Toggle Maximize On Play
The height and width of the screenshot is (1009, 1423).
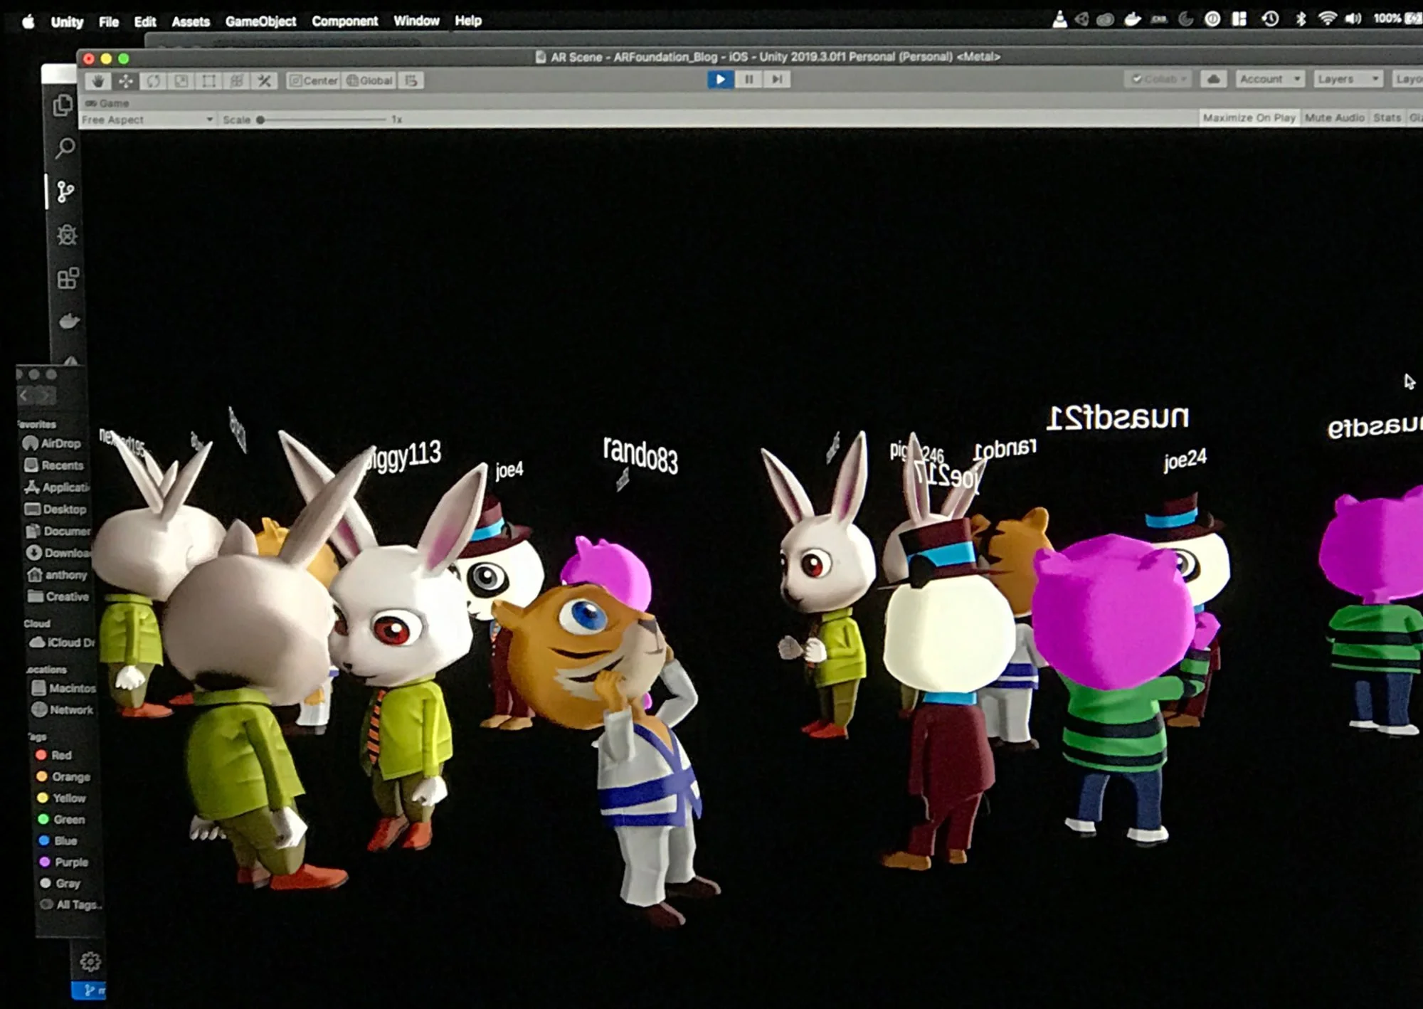click(1249, 118)
